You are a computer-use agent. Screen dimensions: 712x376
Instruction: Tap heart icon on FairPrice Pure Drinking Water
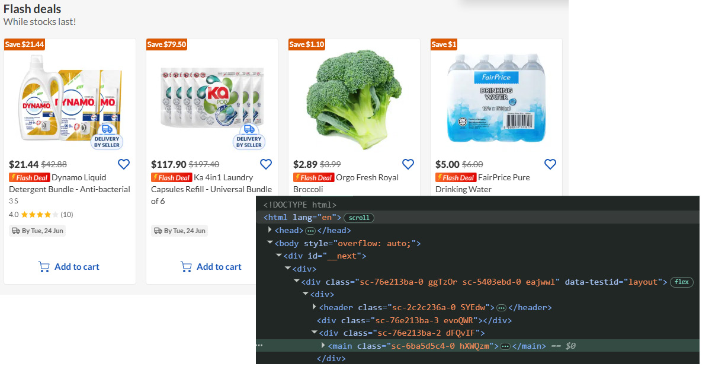tap(550, 164)
